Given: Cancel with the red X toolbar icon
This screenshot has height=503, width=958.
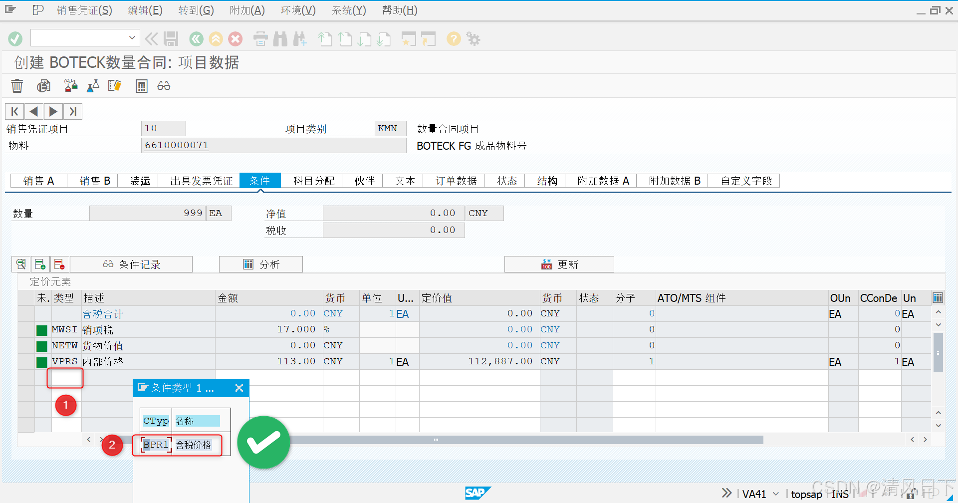Looking at the screenshot, I should 235,38.
